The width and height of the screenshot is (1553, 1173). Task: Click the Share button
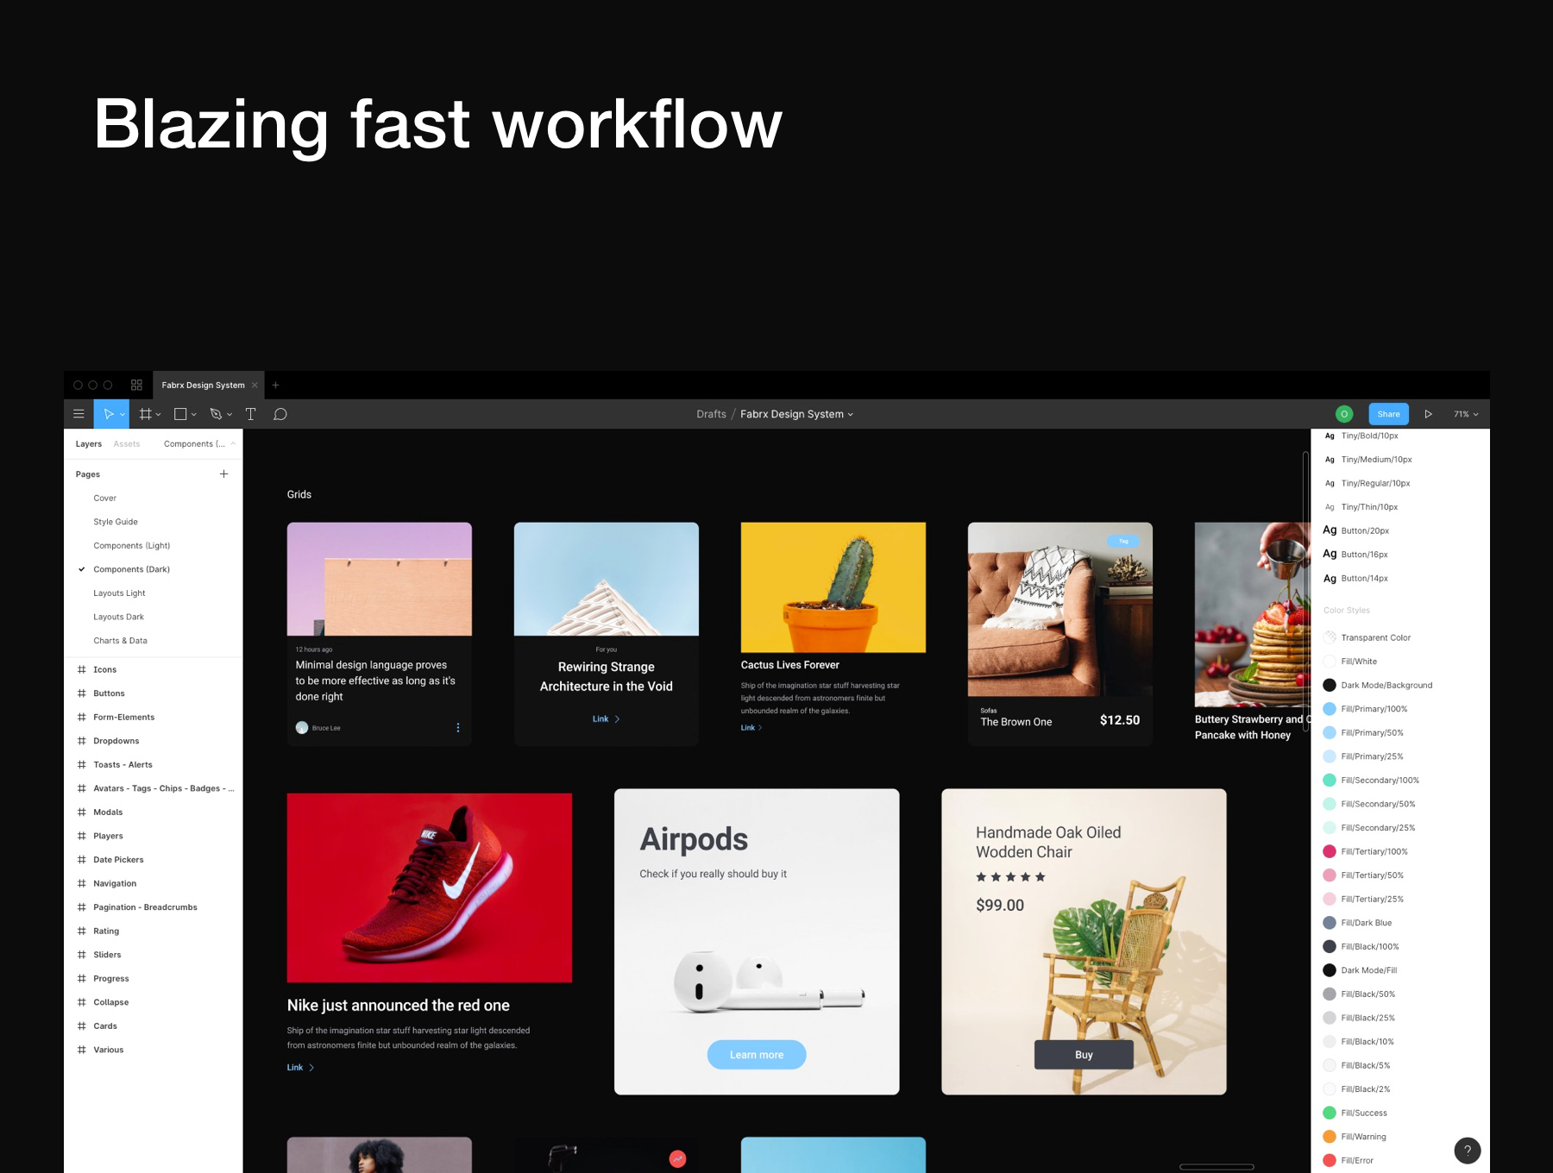pos(1387,414)
